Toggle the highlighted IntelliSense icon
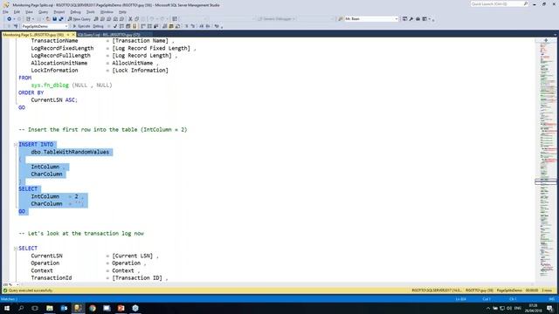 [135, 26]
